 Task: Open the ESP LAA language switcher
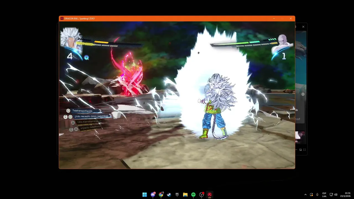click(324, 195)
